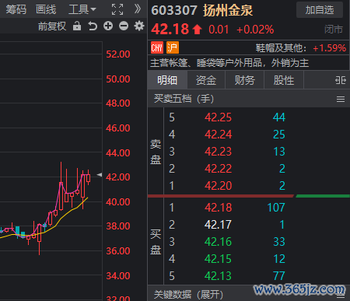Switch to the 明细 tab
Viewport: 350px width, 301px height.
pos(167,80)
